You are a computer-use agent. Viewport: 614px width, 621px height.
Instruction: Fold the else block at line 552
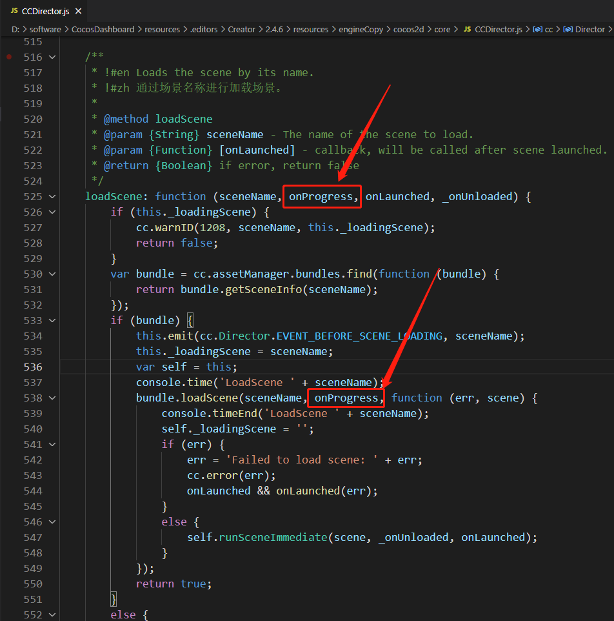52,615
